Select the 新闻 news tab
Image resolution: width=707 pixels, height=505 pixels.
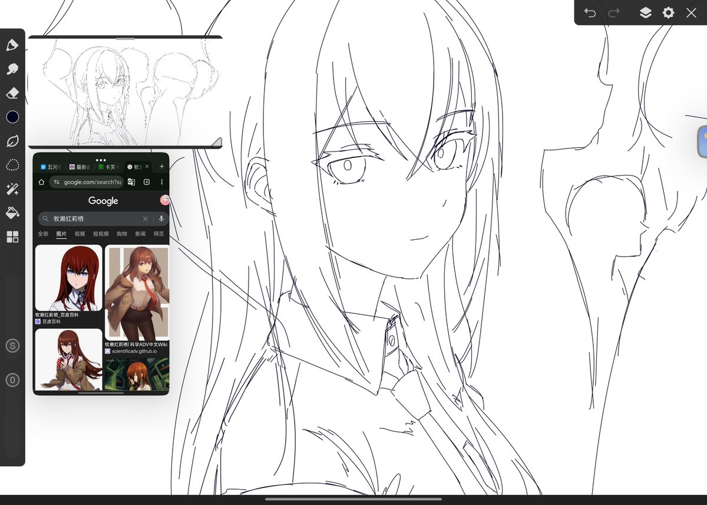tap(140, 234)
